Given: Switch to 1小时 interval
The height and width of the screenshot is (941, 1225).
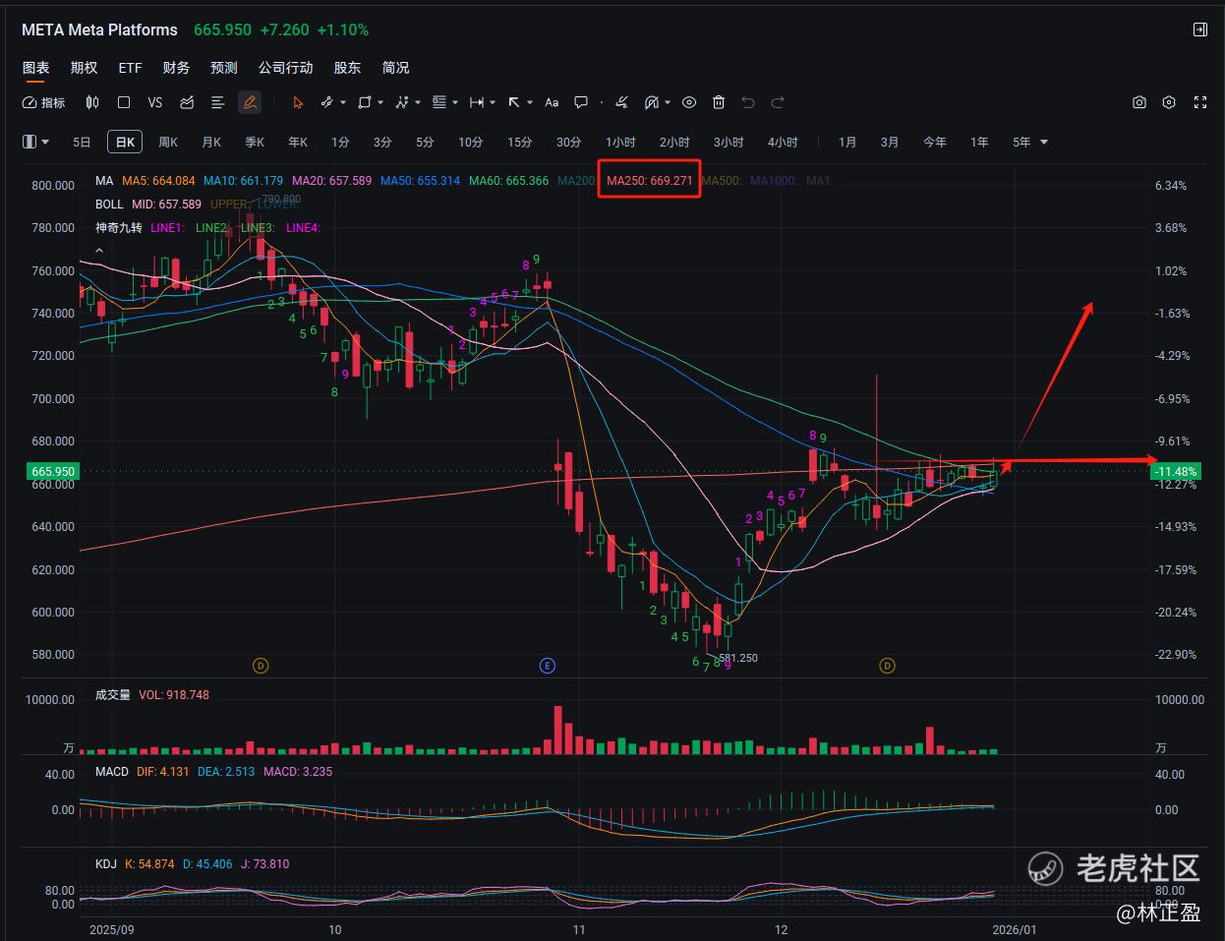Looking at the screenshot, I should pyautogui.click(x=620, y=143).
